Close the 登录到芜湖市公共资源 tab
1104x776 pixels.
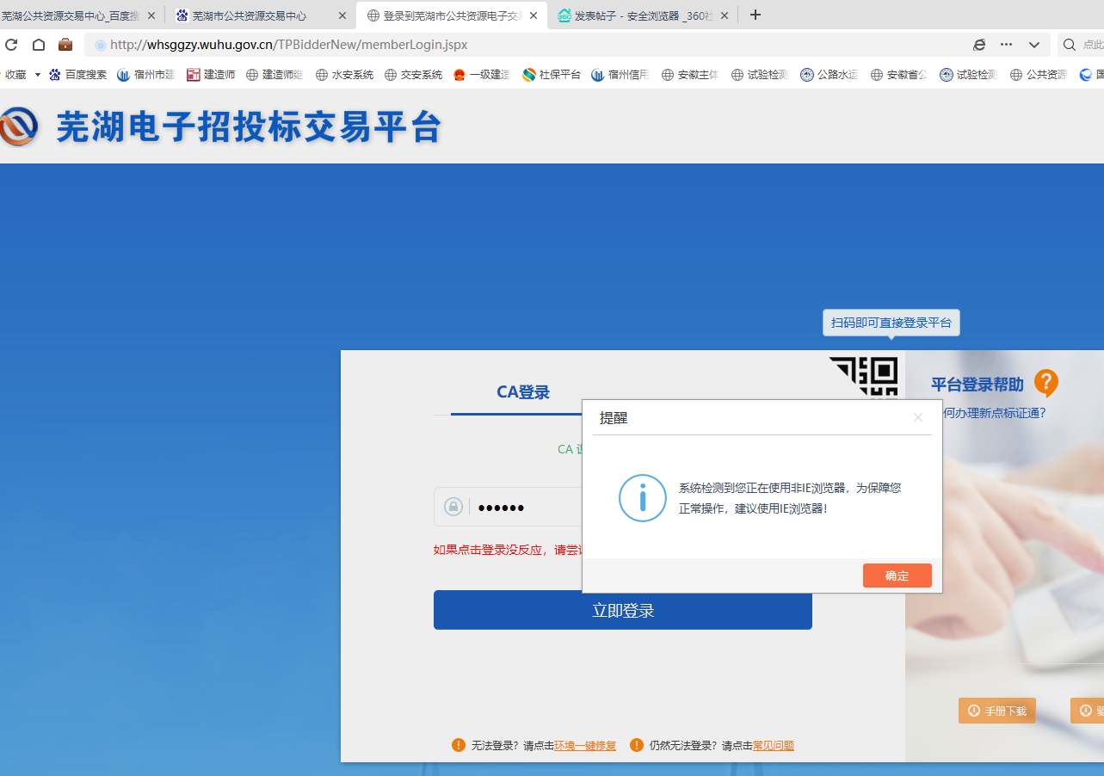pyautogui.click(x=533, y=15)
